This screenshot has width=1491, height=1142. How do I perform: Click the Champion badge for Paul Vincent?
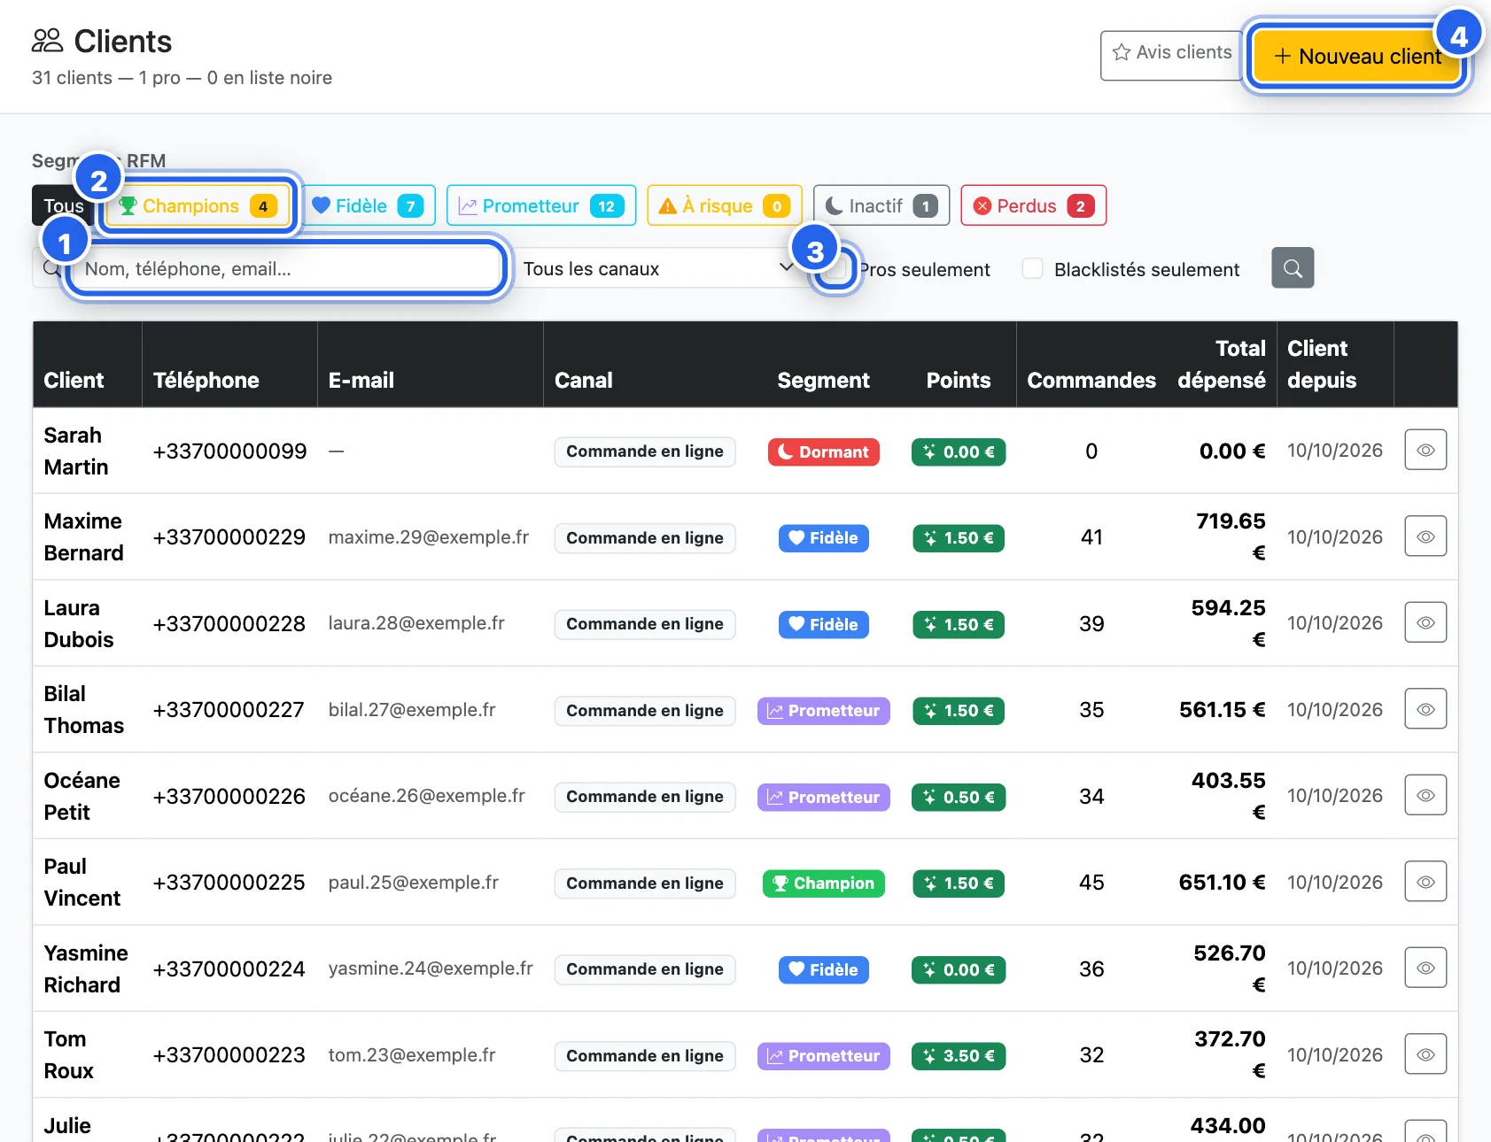point(824,884)
